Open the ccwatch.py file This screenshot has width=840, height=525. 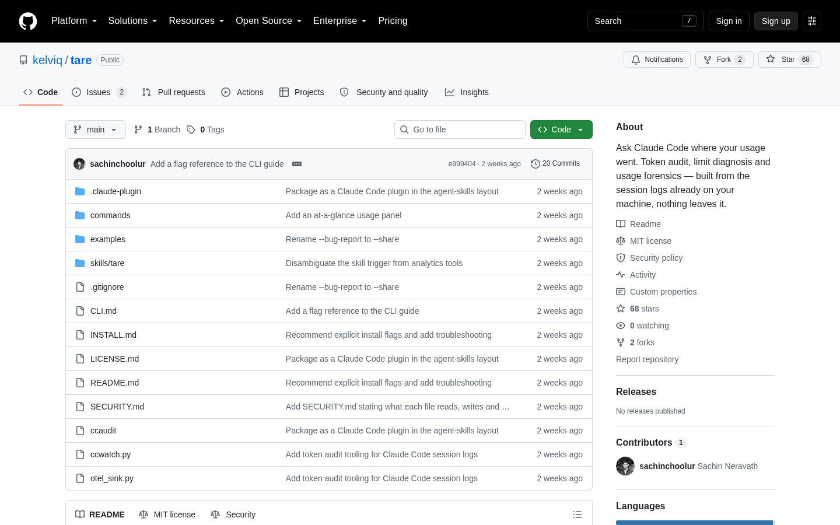(x=110, y=454)
